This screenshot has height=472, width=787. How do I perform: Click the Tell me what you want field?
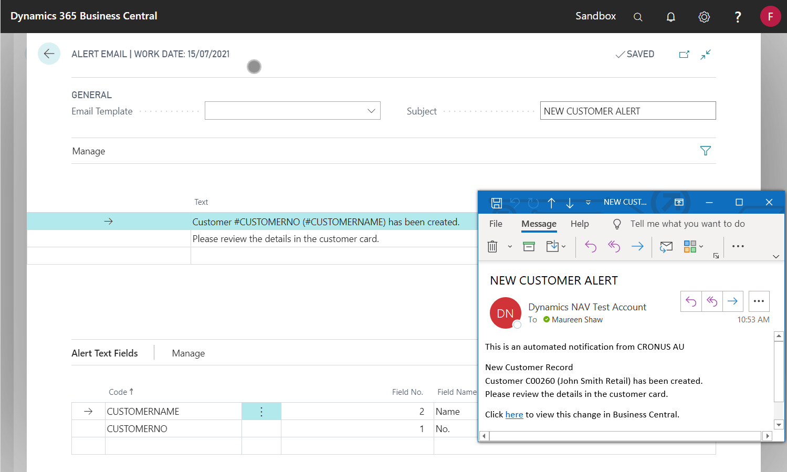[x=687, y=224]
